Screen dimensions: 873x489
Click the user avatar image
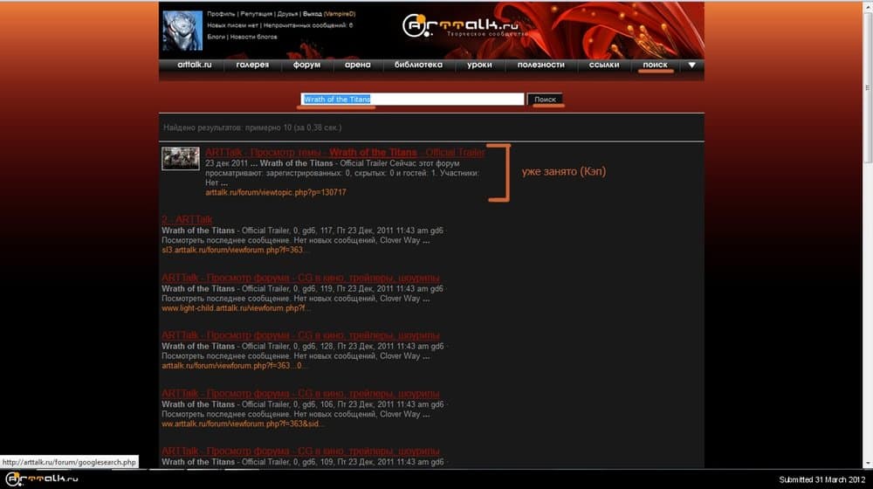pyautogui.click(x=182, y=31)
